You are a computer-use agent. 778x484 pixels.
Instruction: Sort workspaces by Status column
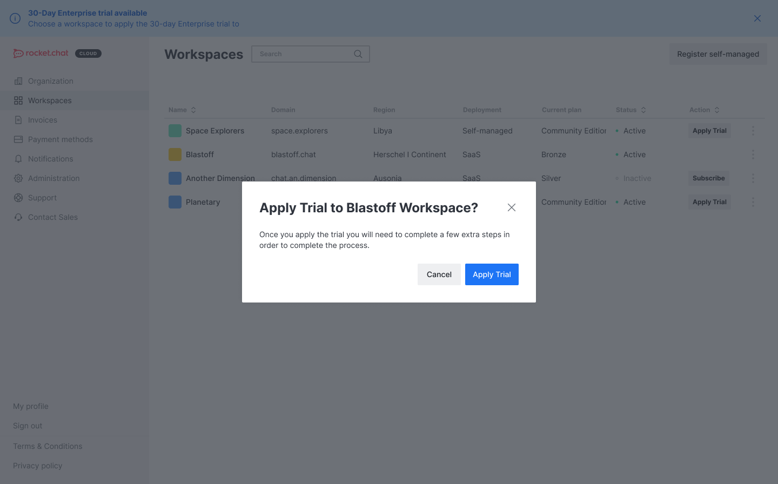point(631,110)
